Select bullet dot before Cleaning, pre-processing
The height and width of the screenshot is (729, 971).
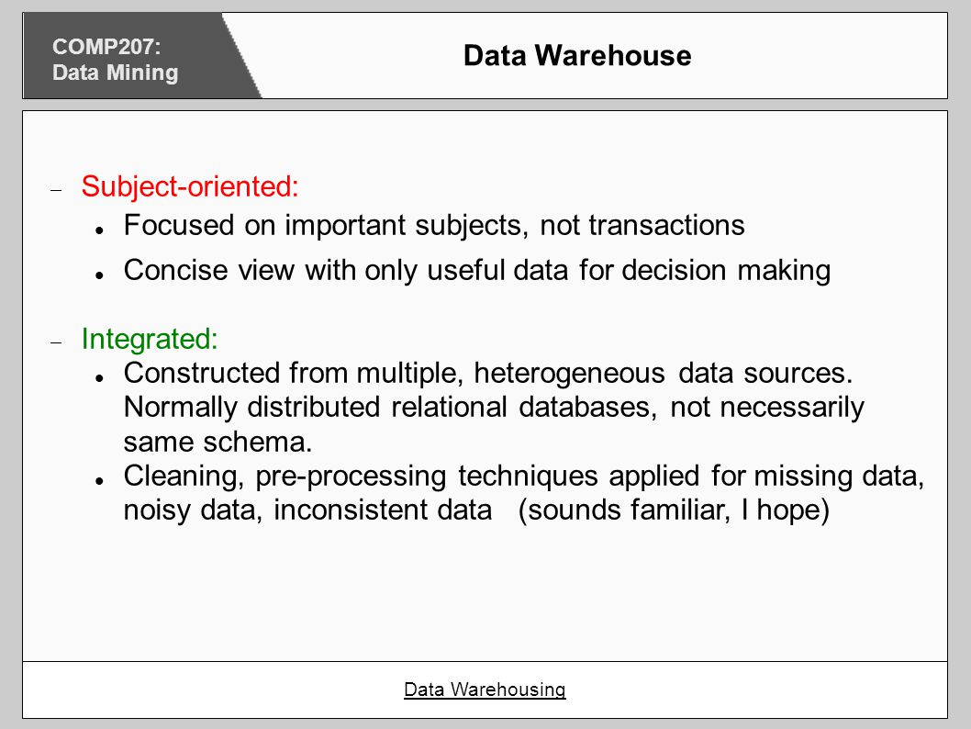(x=99, y=480)
